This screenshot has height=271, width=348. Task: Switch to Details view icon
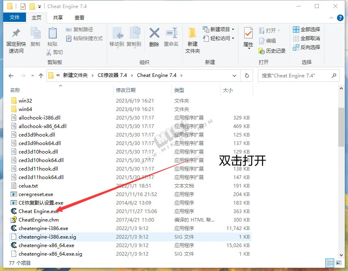pyautogui.click(x=330, y=263)
